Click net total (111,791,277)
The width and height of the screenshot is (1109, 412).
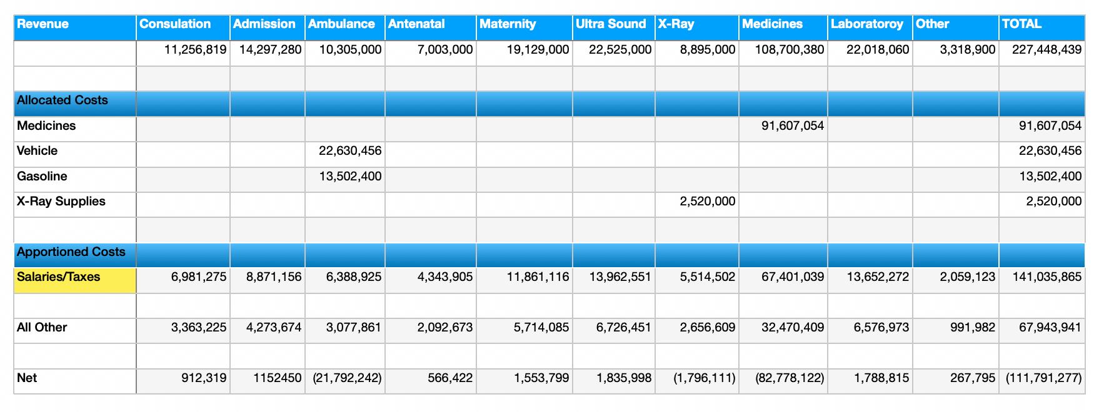[1042, 381]
